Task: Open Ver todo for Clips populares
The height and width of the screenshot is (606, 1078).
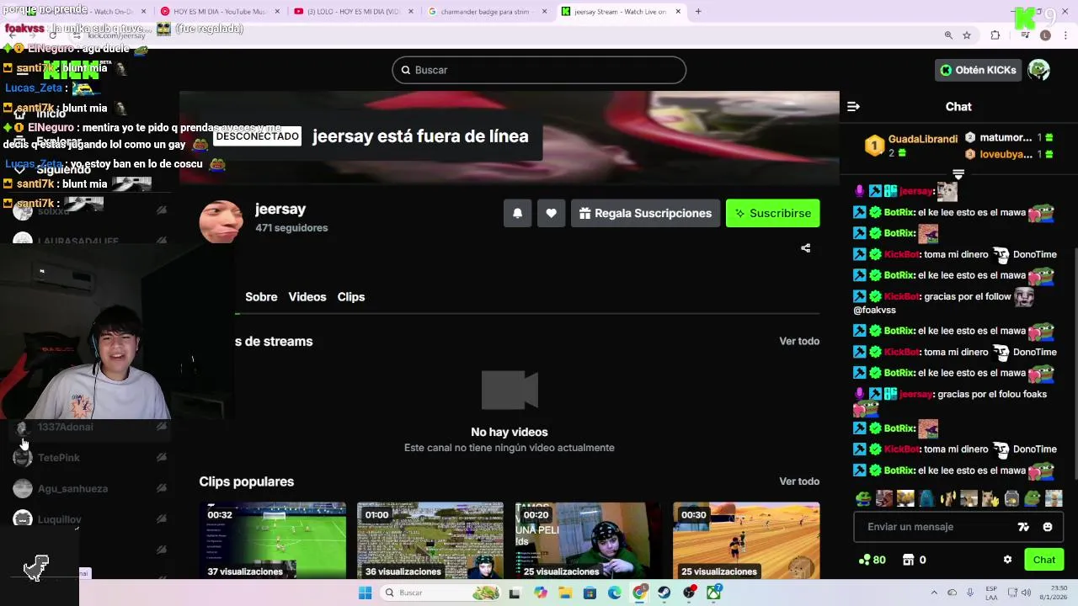Action: coord(799,481)
